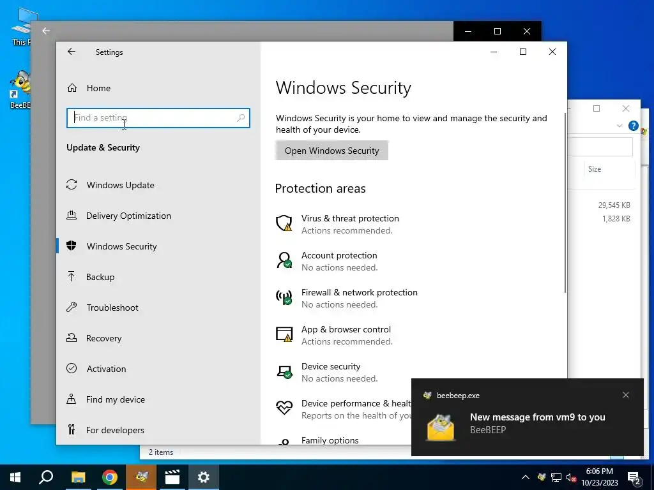Open the Backup section
The image size is (654, 490).
point(100,277)
